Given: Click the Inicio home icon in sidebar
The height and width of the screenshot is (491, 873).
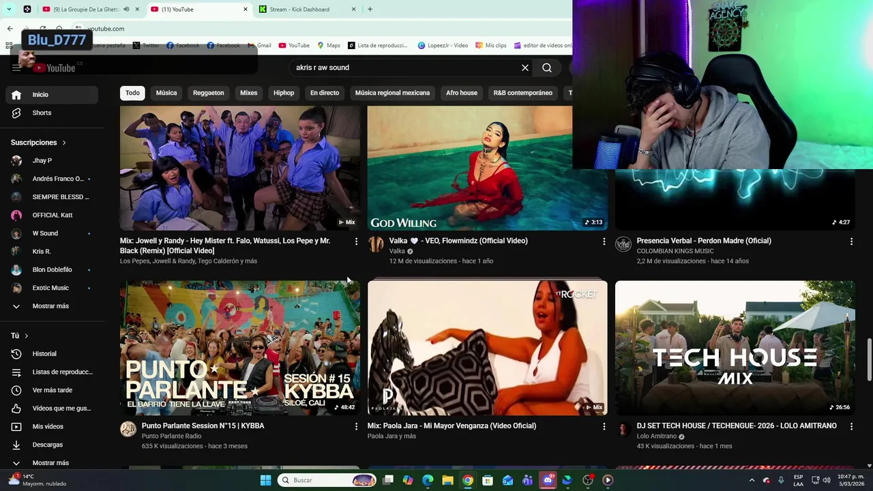Looking at the screenshot, I should [x=16, y=95].
